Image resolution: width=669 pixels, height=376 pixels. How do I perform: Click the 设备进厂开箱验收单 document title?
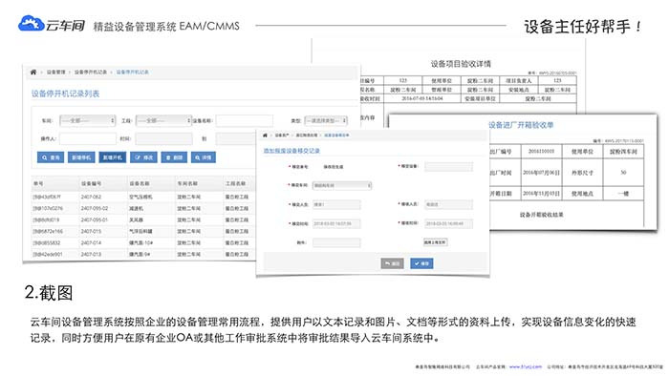tap(521, 125)
